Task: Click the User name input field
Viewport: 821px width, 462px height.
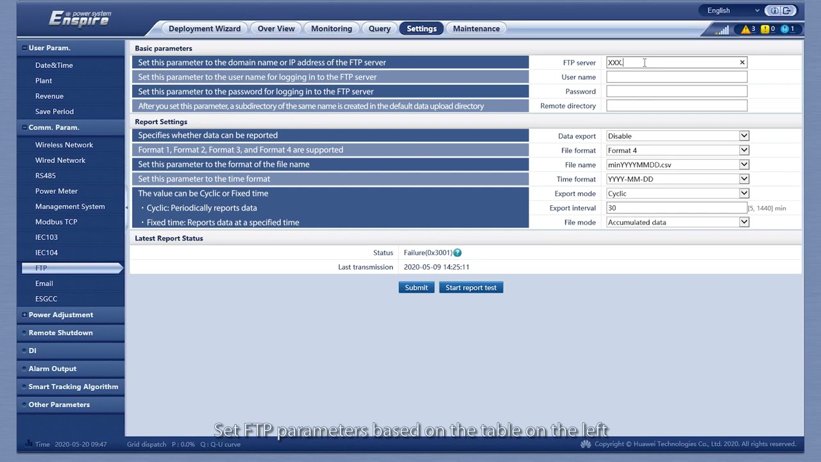Action: coord(677,77)
